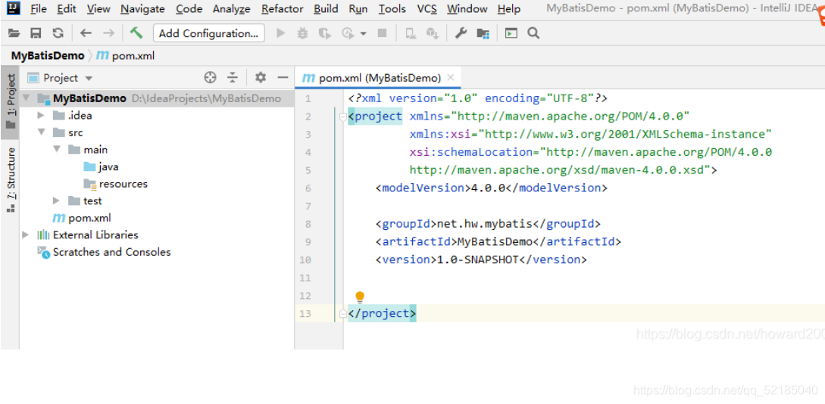Hide Project panel with minus icon
825x404 pixels.
(x=283, y=78)
